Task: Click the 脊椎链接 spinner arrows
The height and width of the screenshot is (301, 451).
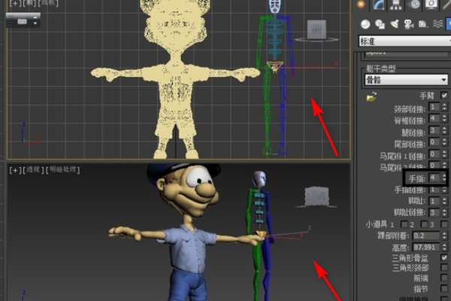Action: pos(444,119)
